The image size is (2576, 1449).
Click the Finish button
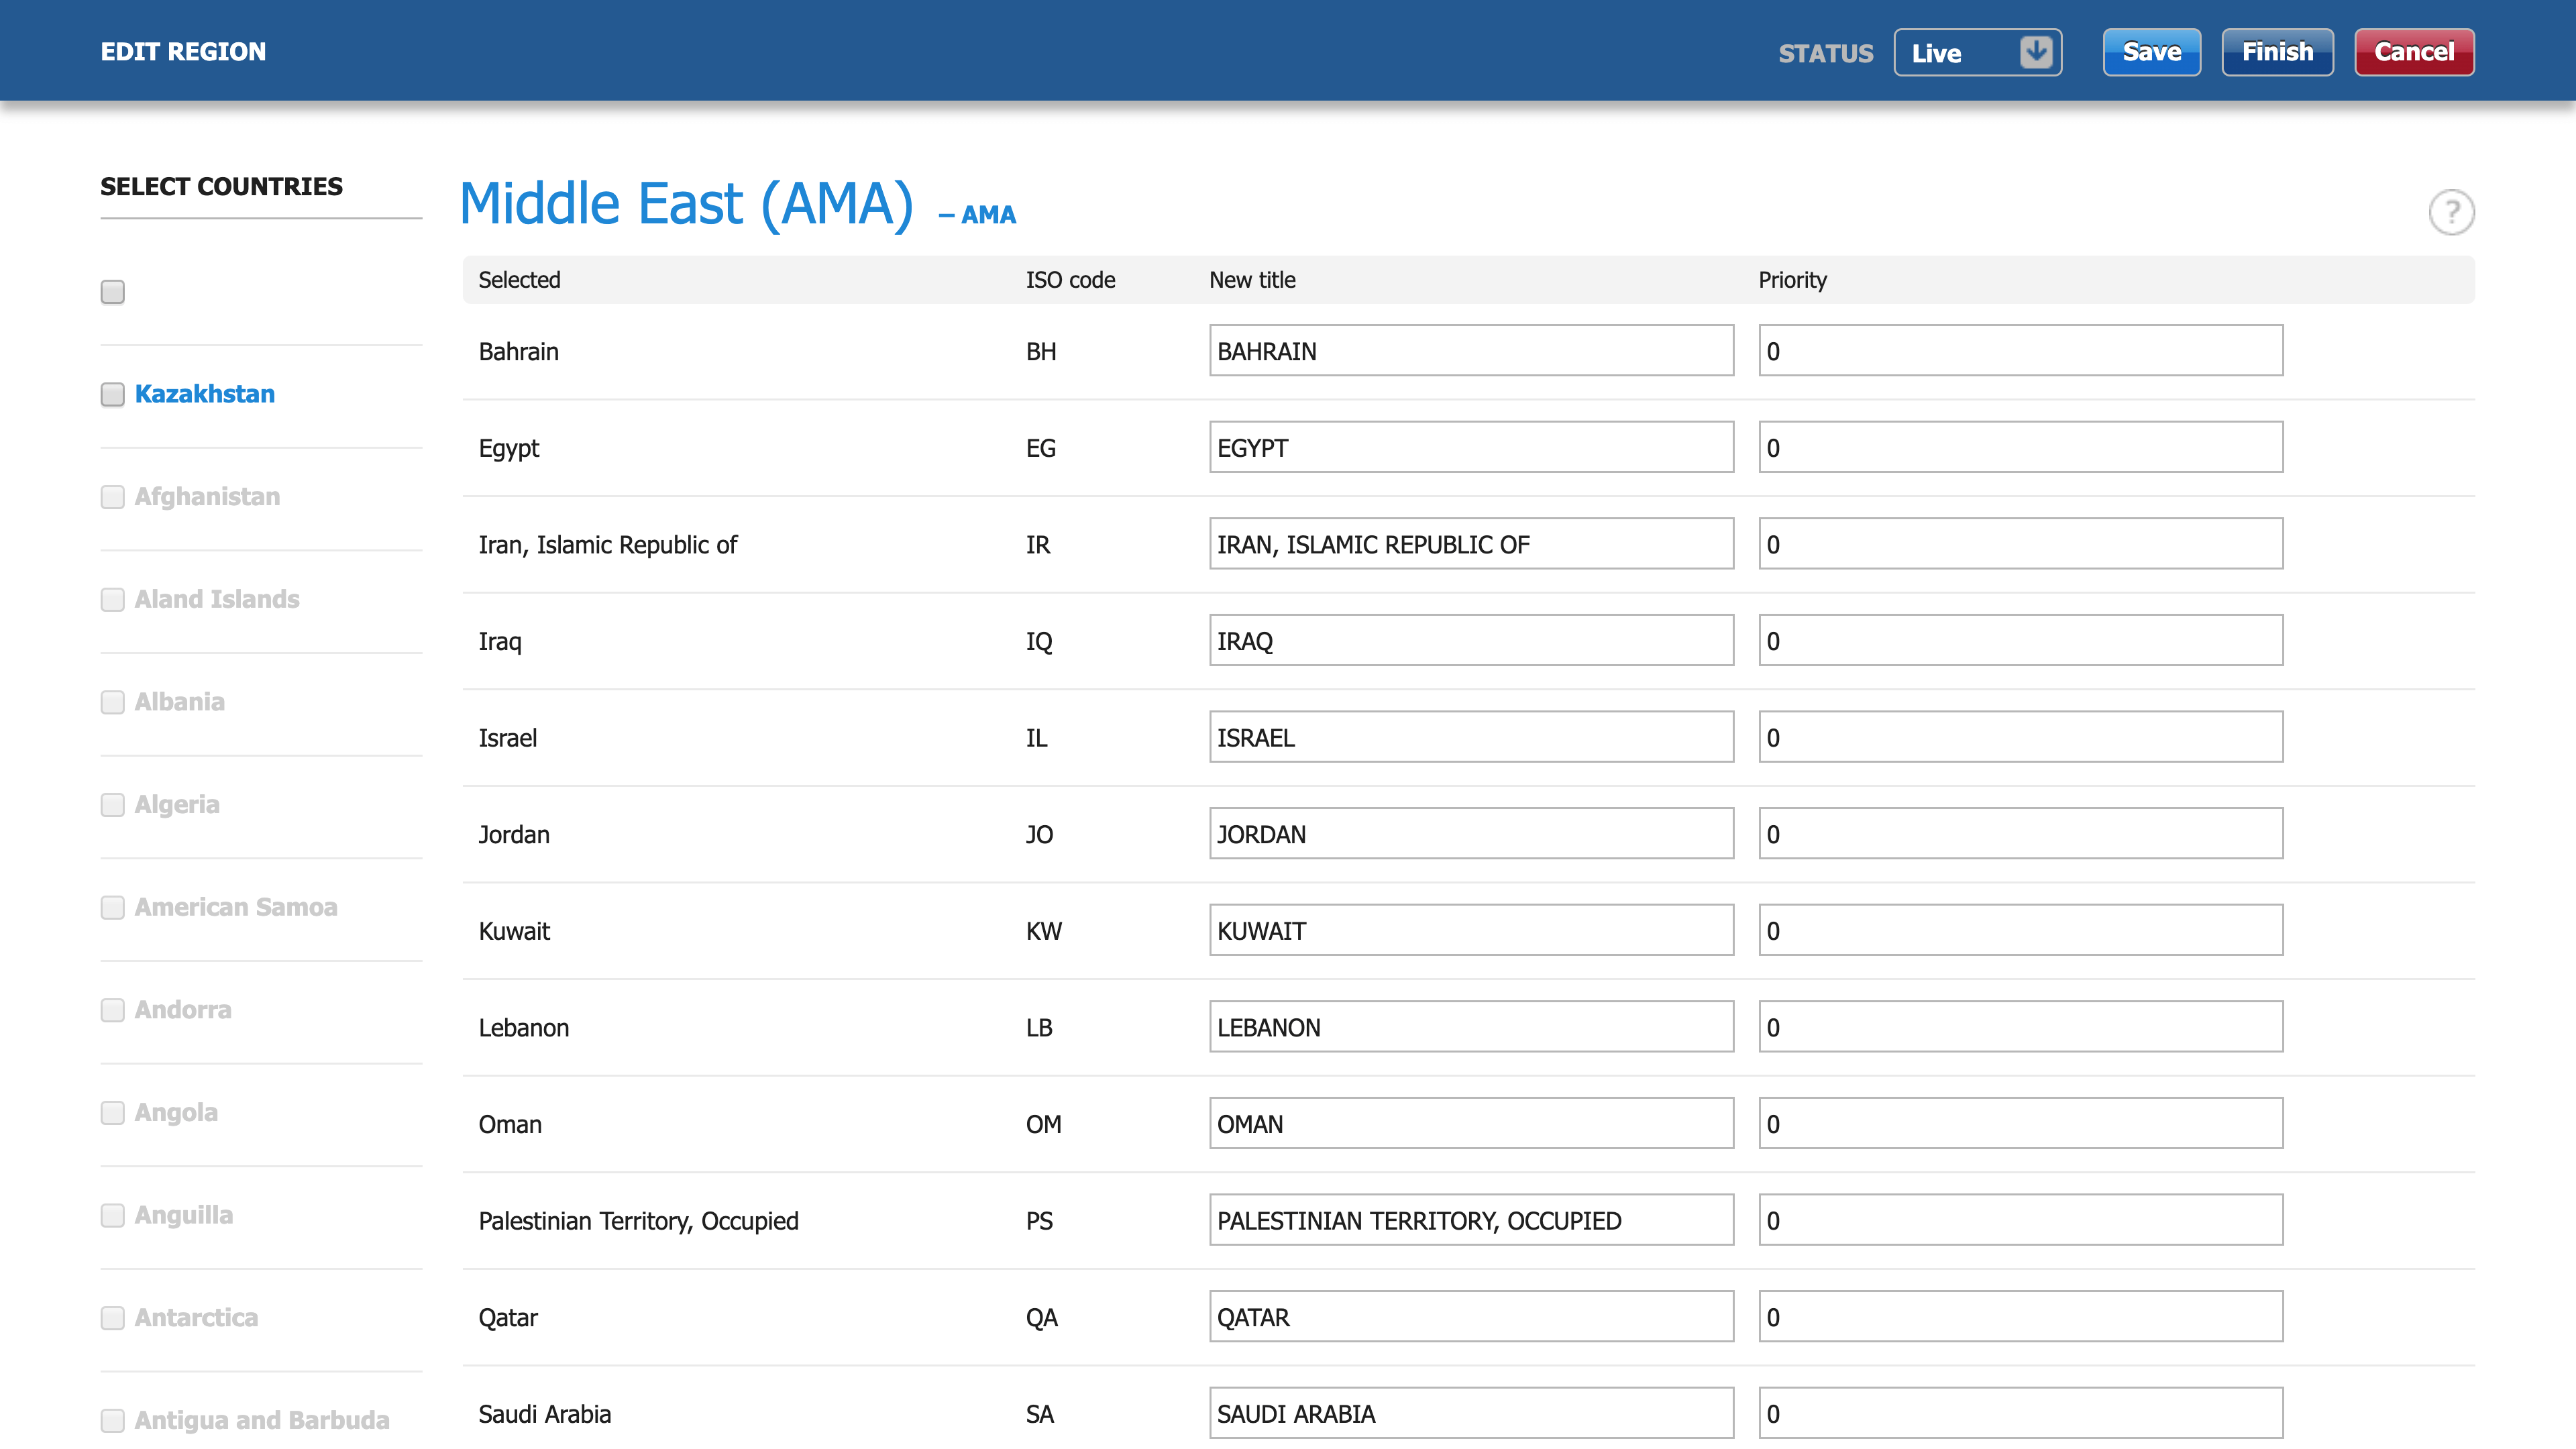click(x=2277, y=52)
